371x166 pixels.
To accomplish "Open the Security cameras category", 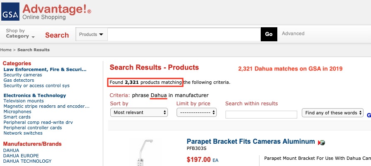I will pos(23,75).
